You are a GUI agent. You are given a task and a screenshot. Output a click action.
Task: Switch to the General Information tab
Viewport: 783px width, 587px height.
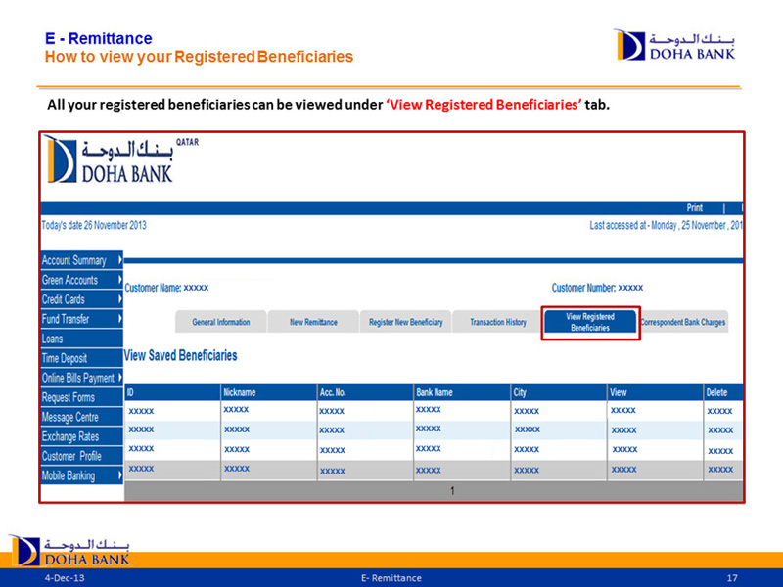(x=221, y=323)
